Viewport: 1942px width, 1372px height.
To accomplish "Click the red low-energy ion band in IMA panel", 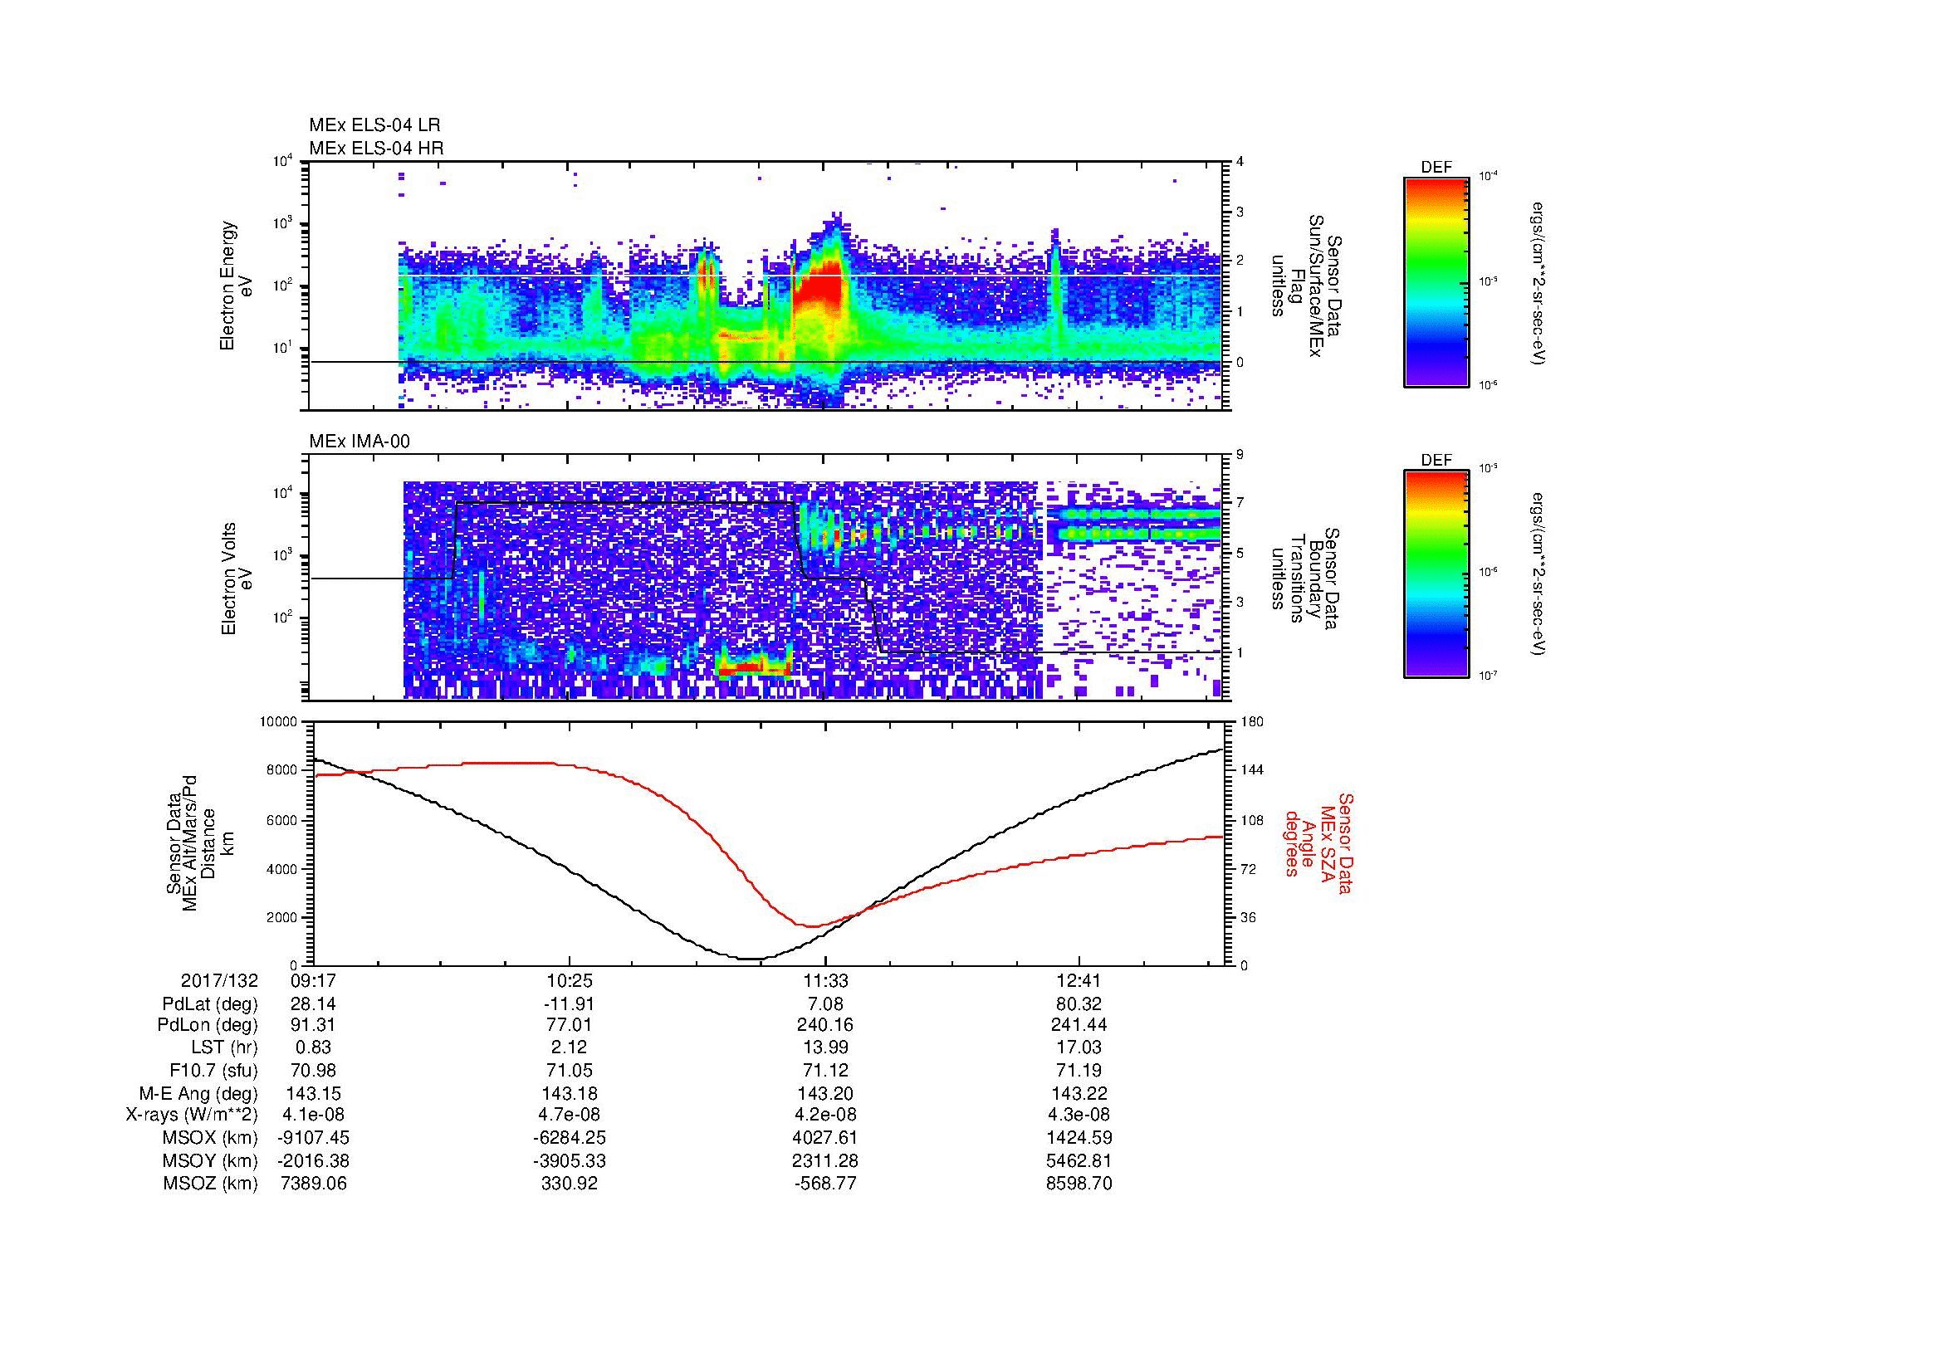I will (x=753, y=667).
